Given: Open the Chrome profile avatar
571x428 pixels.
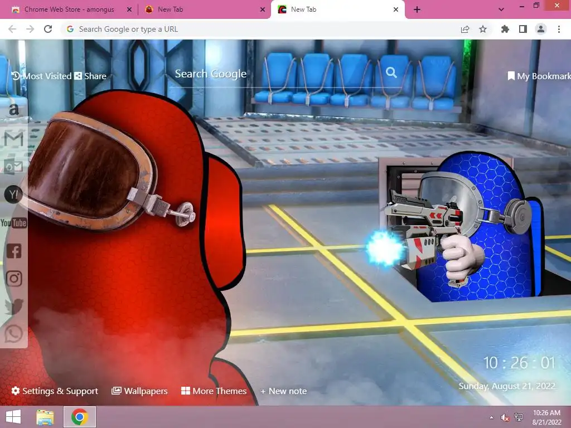Looking at the screenshot, I should point(541,29).
